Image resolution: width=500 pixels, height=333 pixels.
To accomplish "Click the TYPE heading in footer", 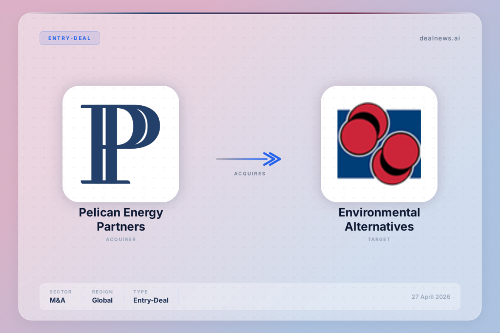I will tap(140, 292).
